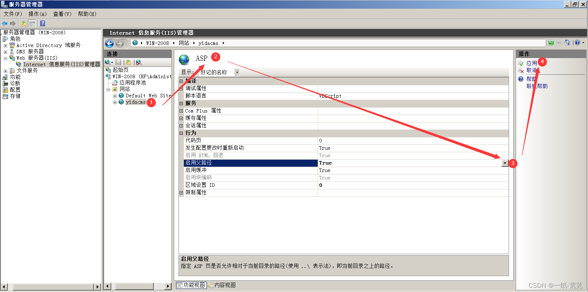Viewport: 588px width, 292px height.
Task: Click the save floppy disk icon in connections toolbar
Action: 118,62
